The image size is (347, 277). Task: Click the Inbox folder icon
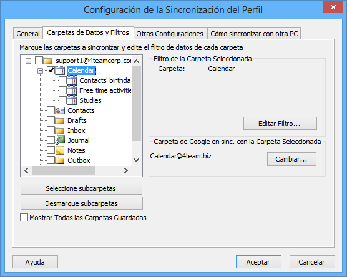(60, 130)
